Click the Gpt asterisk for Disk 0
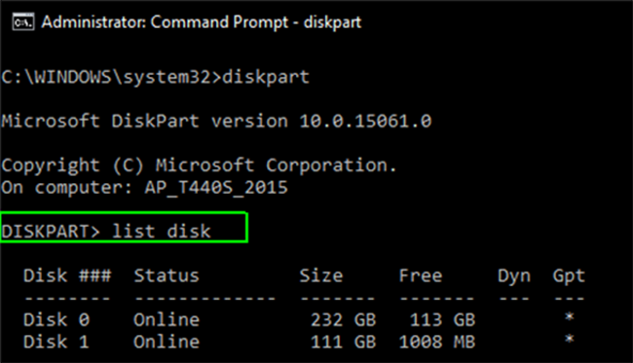Viewport: 633px width, 363px height. 570,317
